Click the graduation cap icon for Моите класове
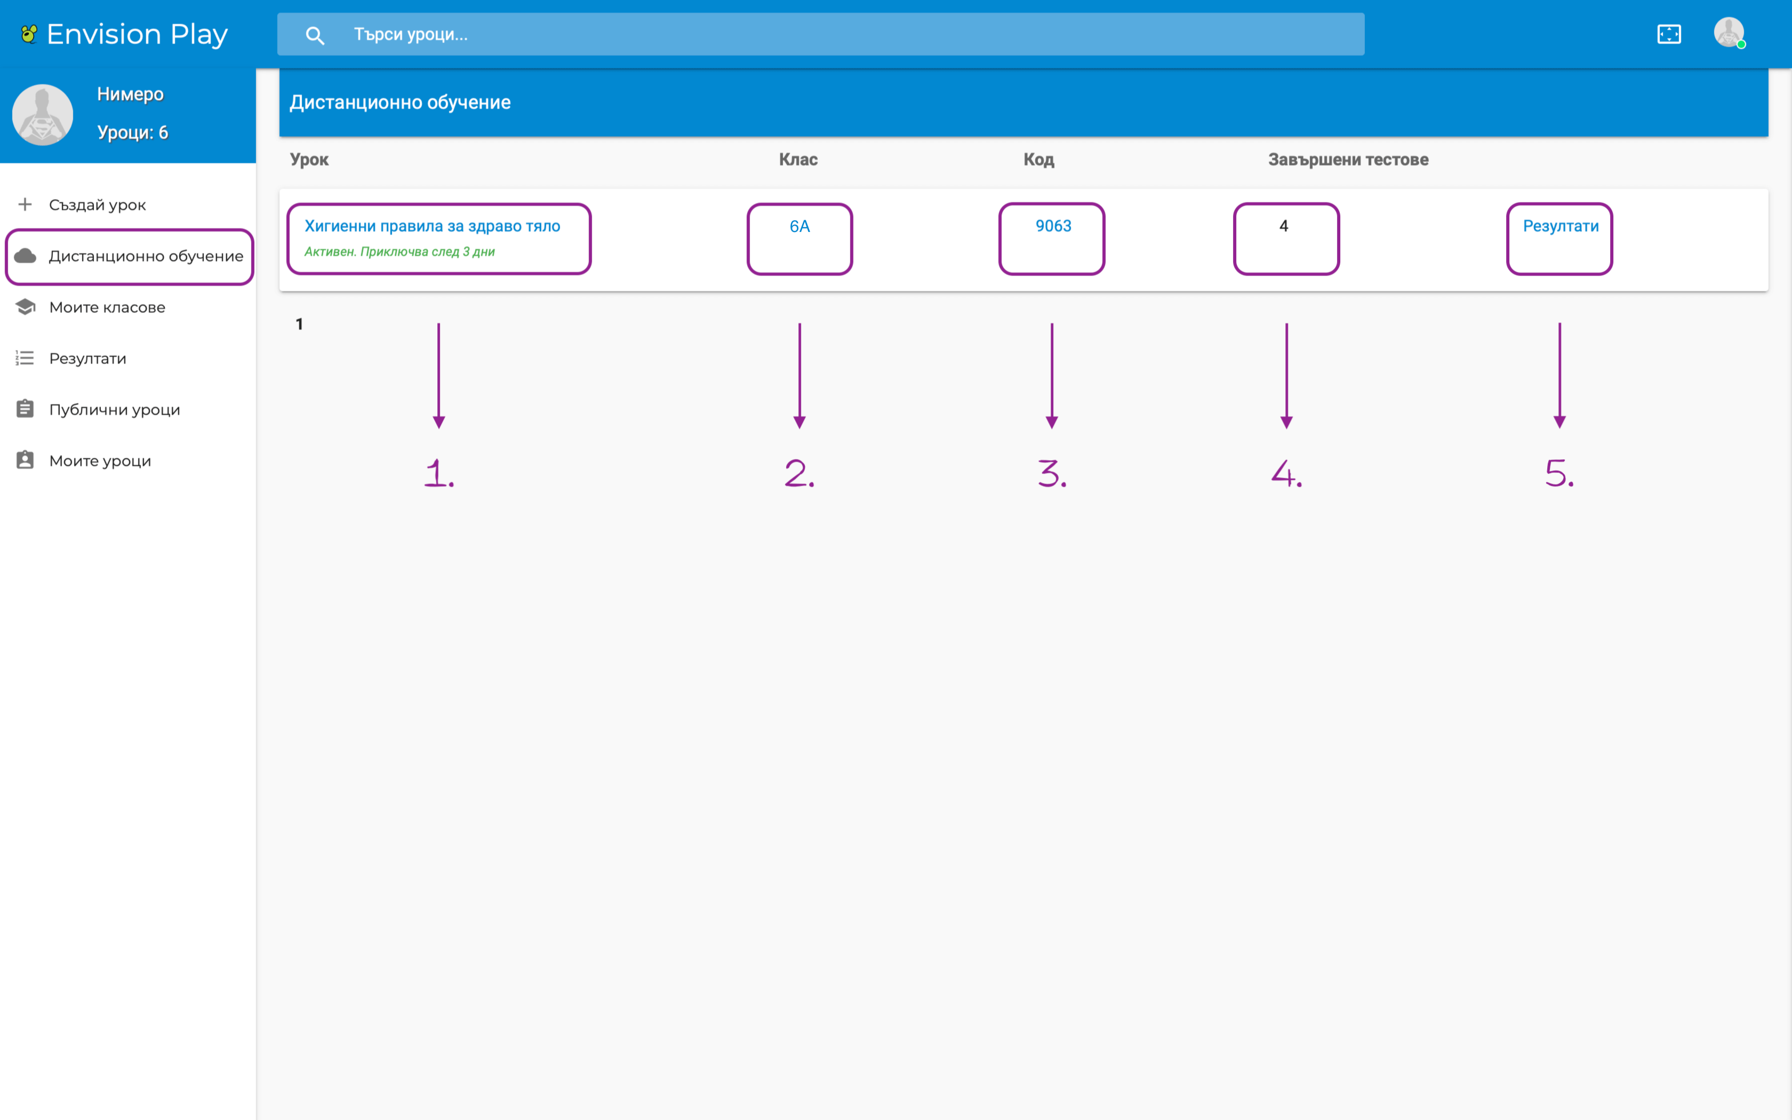The image size is (1792, 1120). [25, 307]
